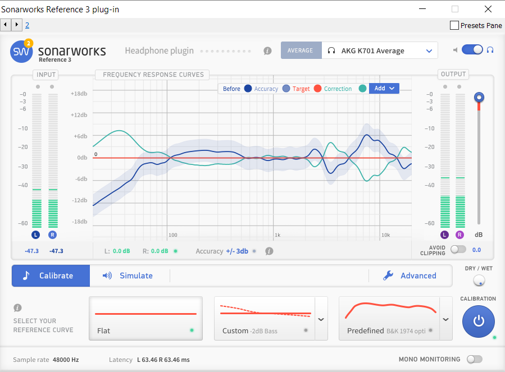Click the Headphone plugin title text
The height and width of the screenshot is (372, 505).
point(159,50)
